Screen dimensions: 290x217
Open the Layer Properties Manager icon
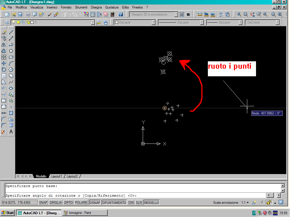tap(7, 22)
